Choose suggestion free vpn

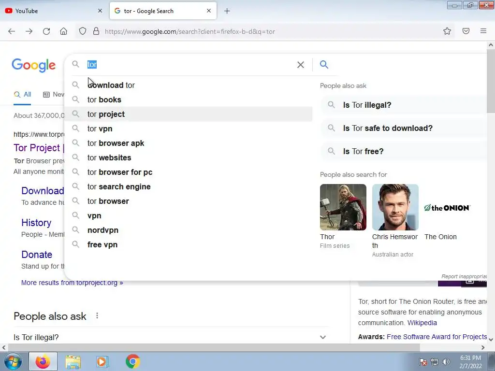coord(188,245)
